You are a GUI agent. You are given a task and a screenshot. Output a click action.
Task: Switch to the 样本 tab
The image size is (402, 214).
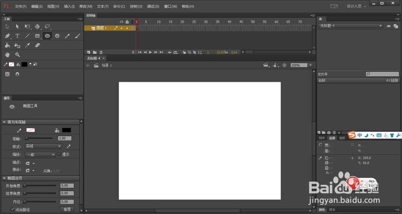(332, 210)
